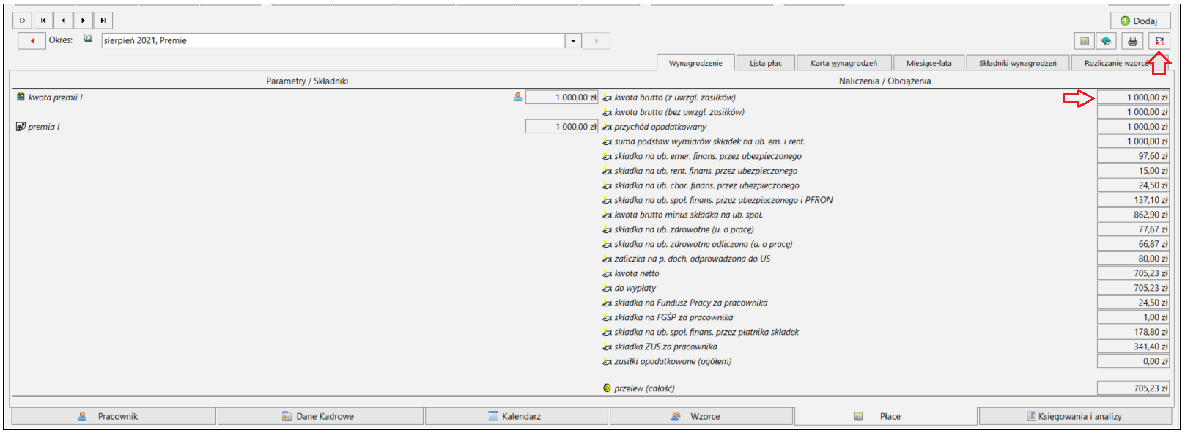Open the Pracownik bottom section
1185x433 pixels.
pyautogui.click(x=114, y=416)
